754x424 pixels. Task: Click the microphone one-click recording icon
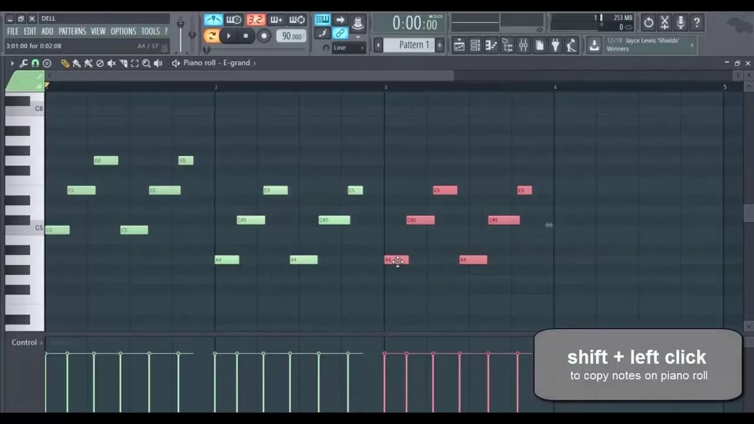pos(680,23)
